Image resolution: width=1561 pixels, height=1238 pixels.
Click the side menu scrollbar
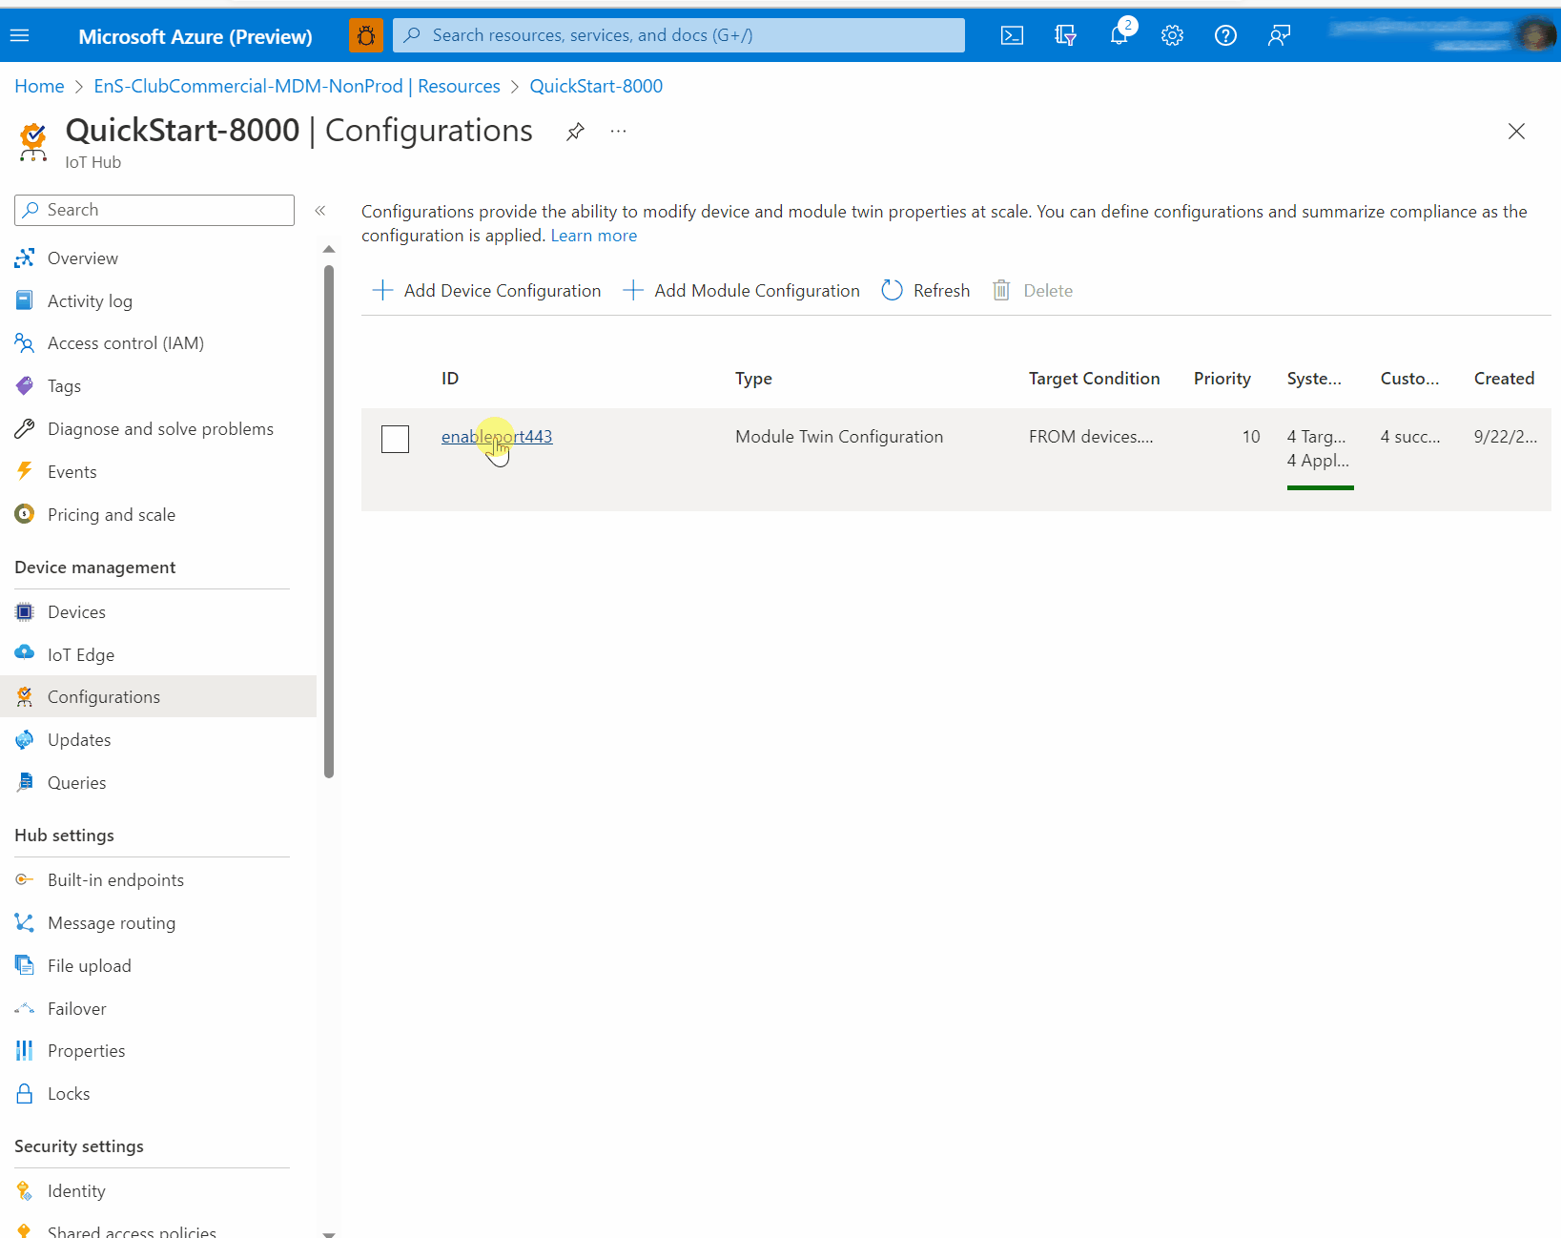pyautogui.click(x=329, y=521)
